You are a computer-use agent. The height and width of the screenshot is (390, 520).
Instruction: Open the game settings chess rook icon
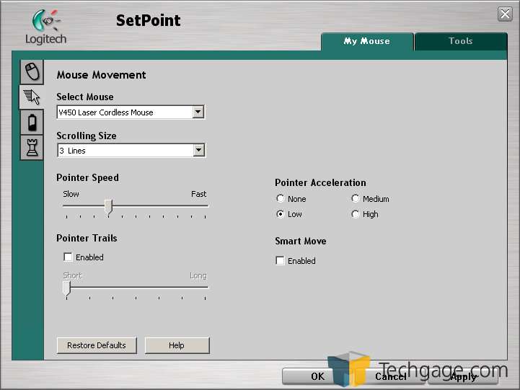click(x=32, y=148)
